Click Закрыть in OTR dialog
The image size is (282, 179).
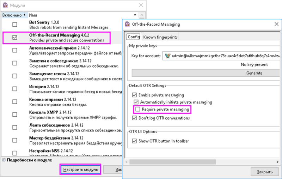click(265, 172)
